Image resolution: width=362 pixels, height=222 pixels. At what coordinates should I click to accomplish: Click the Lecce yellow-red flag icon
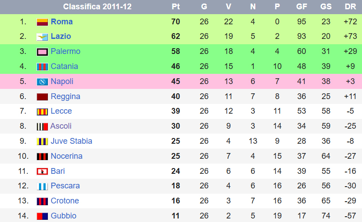(x=42, y=111)
